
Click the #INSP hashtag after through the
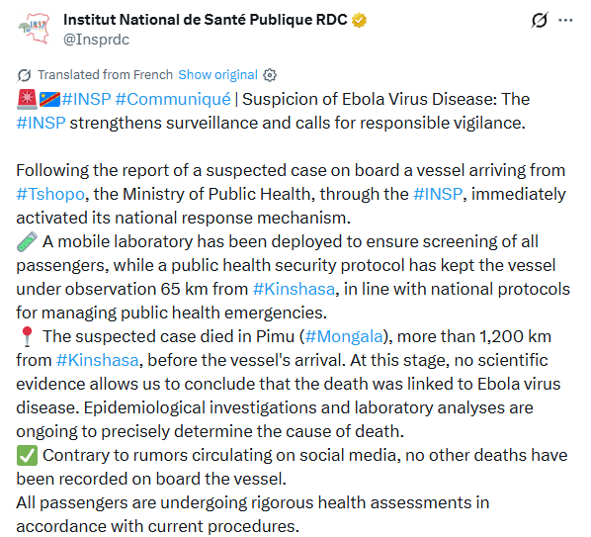(438, 194)
